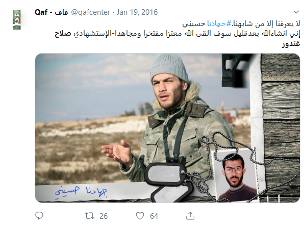Click the bold صلاح word in tweet
Viewport: 304px width, 228px height.
(63, 34)
